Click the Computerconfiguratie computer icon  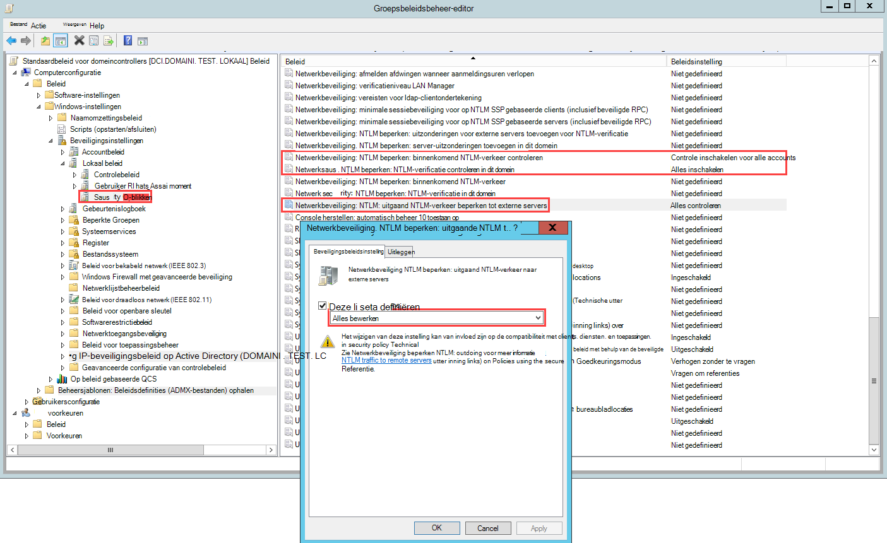[x=27, y=73]
